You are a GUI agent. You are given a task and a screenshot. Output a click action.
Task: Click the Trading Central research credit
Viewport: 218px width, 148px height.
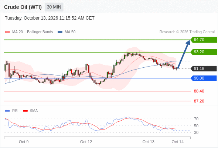point(187,32)
